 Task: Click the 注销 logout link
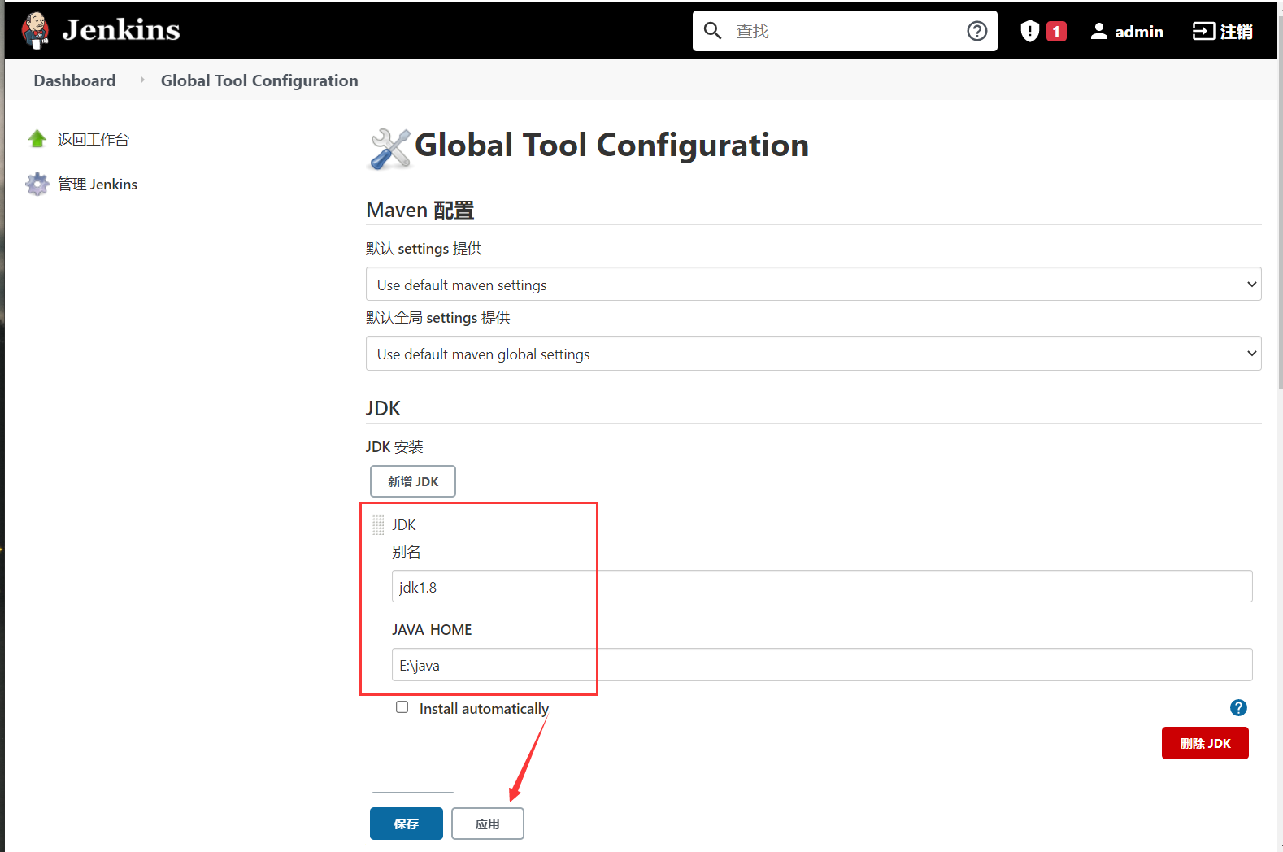pos(1222,31)
